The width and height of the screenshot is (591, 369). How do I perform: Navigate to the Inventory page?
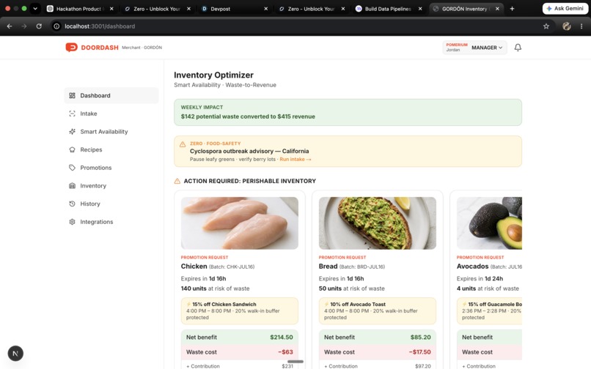click(x=111, y=186)
